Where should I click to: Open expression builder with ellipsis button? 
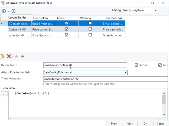[x=4, y=93]
